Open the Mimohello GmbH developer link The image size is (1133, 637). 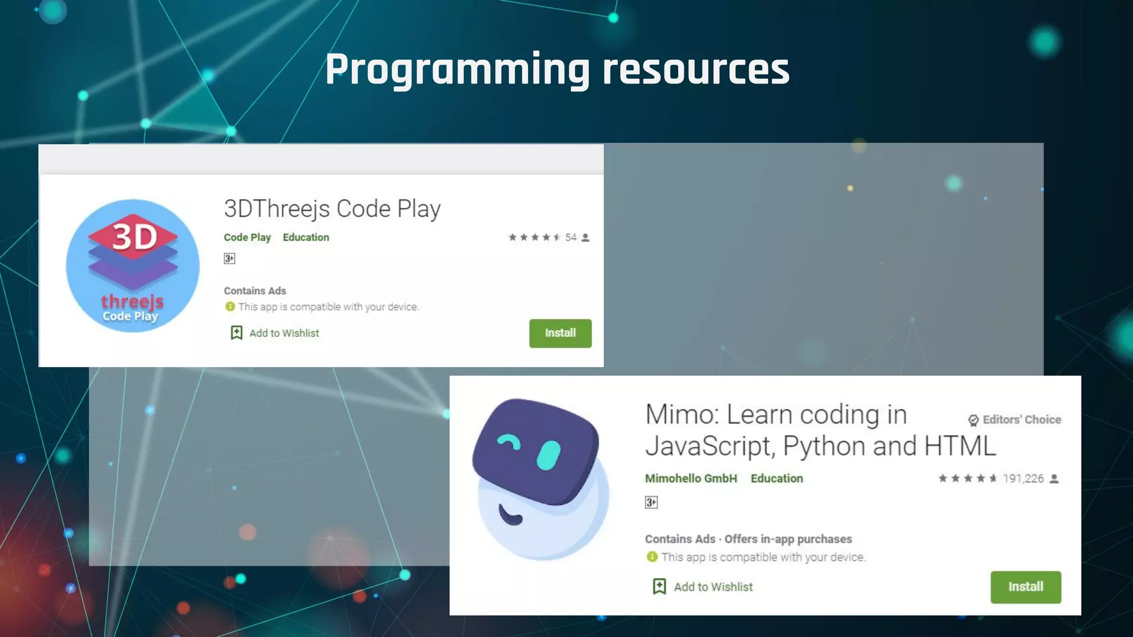pyautogui.click(x=690, y=478)
